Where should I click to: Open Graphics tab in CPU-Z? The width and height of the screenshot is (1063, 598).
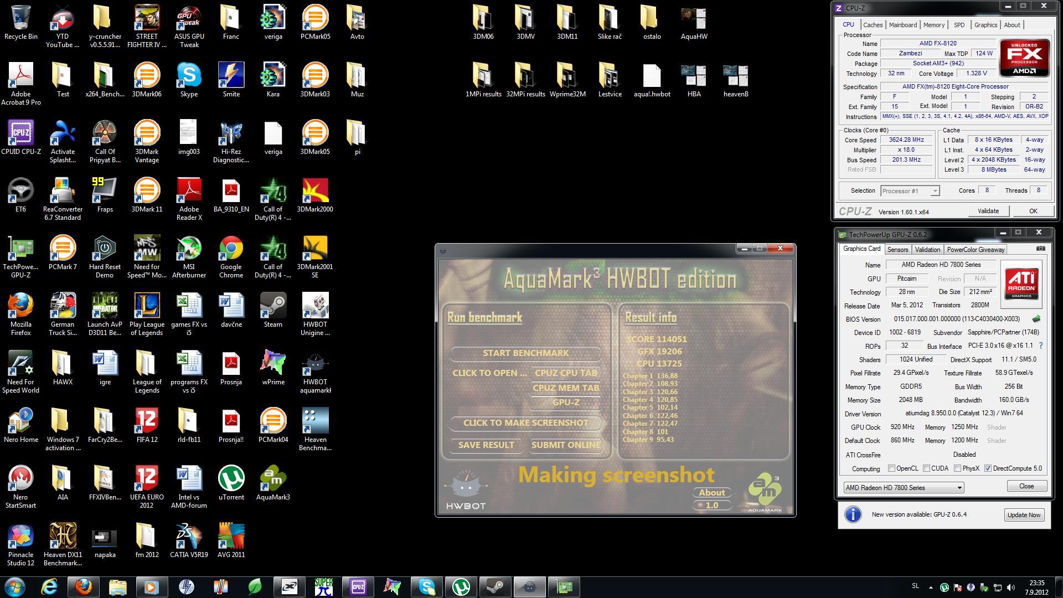(985, 25)
